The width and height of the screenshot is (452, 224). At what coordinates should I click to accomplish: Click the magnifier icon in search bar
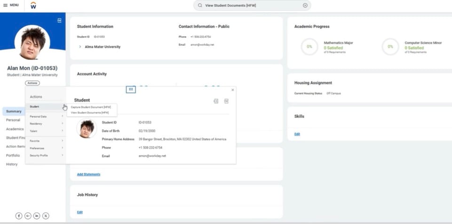pyautogui.click(x=200, y=6)
